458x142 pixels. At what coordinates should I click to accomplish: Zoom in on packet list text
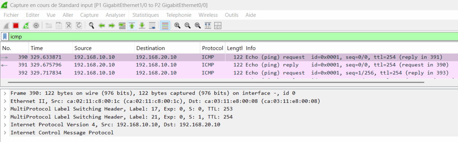177,26
